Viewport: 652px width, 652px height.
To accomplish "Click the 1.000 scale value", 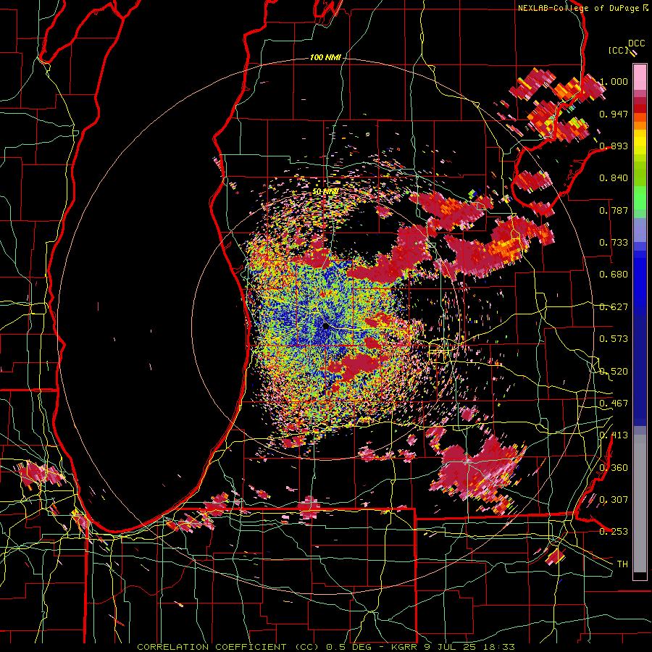I will point(614,81).
